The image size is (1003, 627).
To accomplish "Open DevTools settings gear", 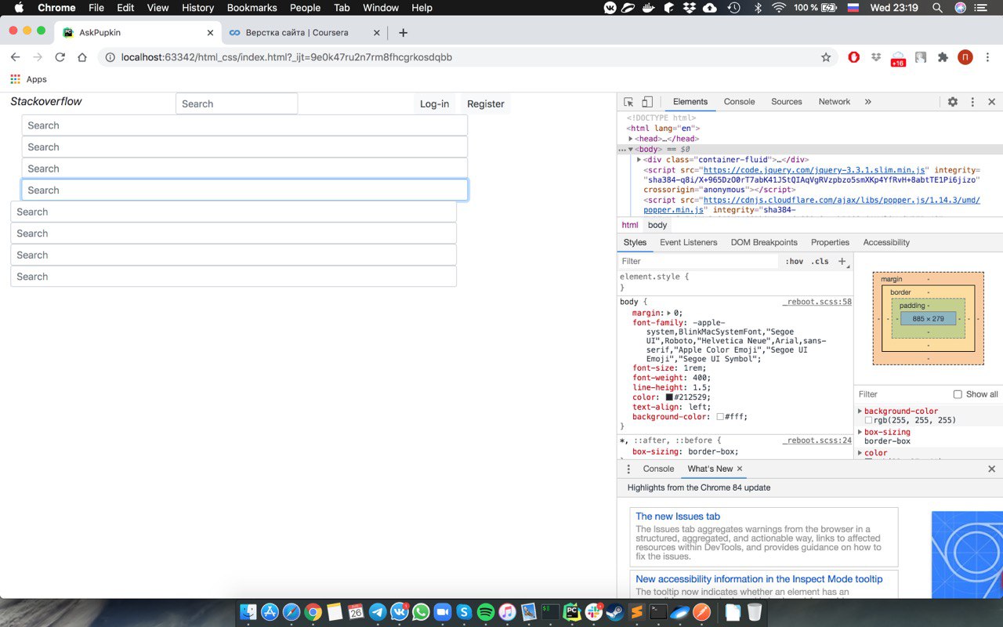I will pyautogui.click(x=953, y=102).
